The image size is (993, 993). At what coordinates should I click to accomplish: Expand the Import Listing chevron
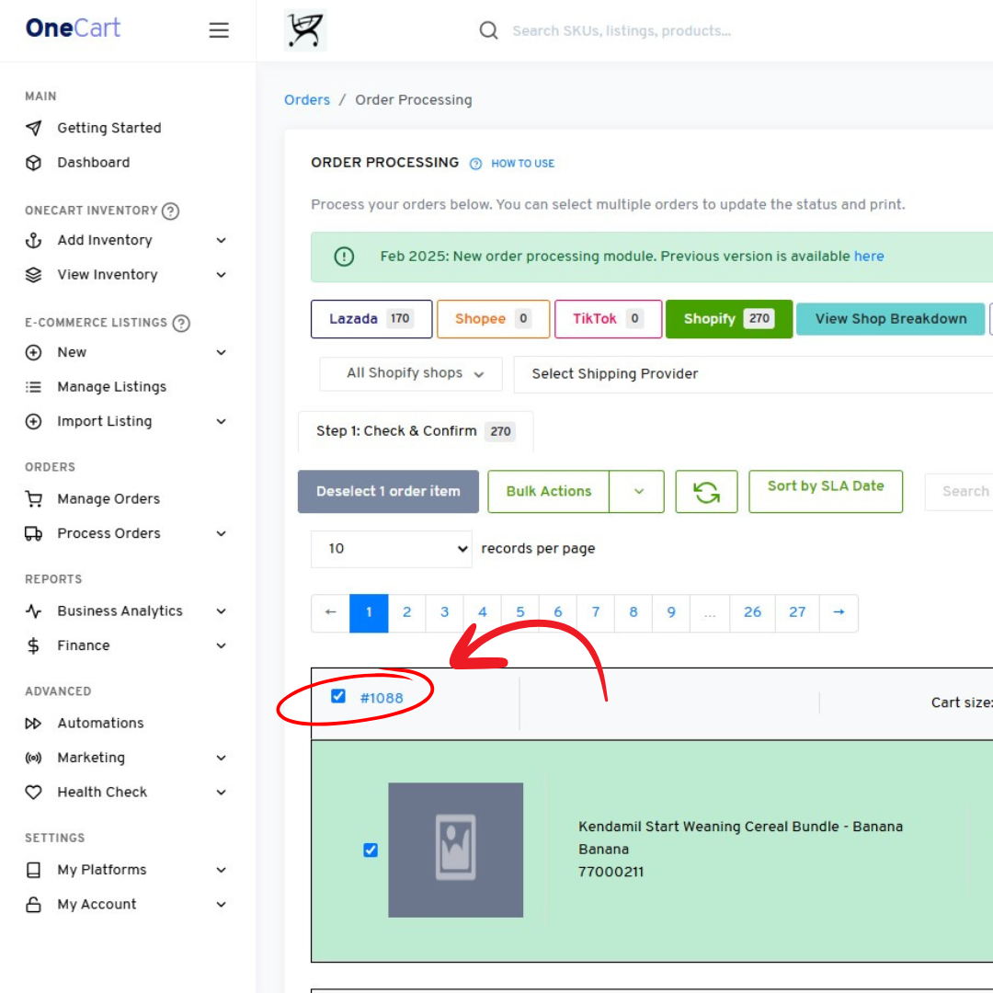point(221,421)
